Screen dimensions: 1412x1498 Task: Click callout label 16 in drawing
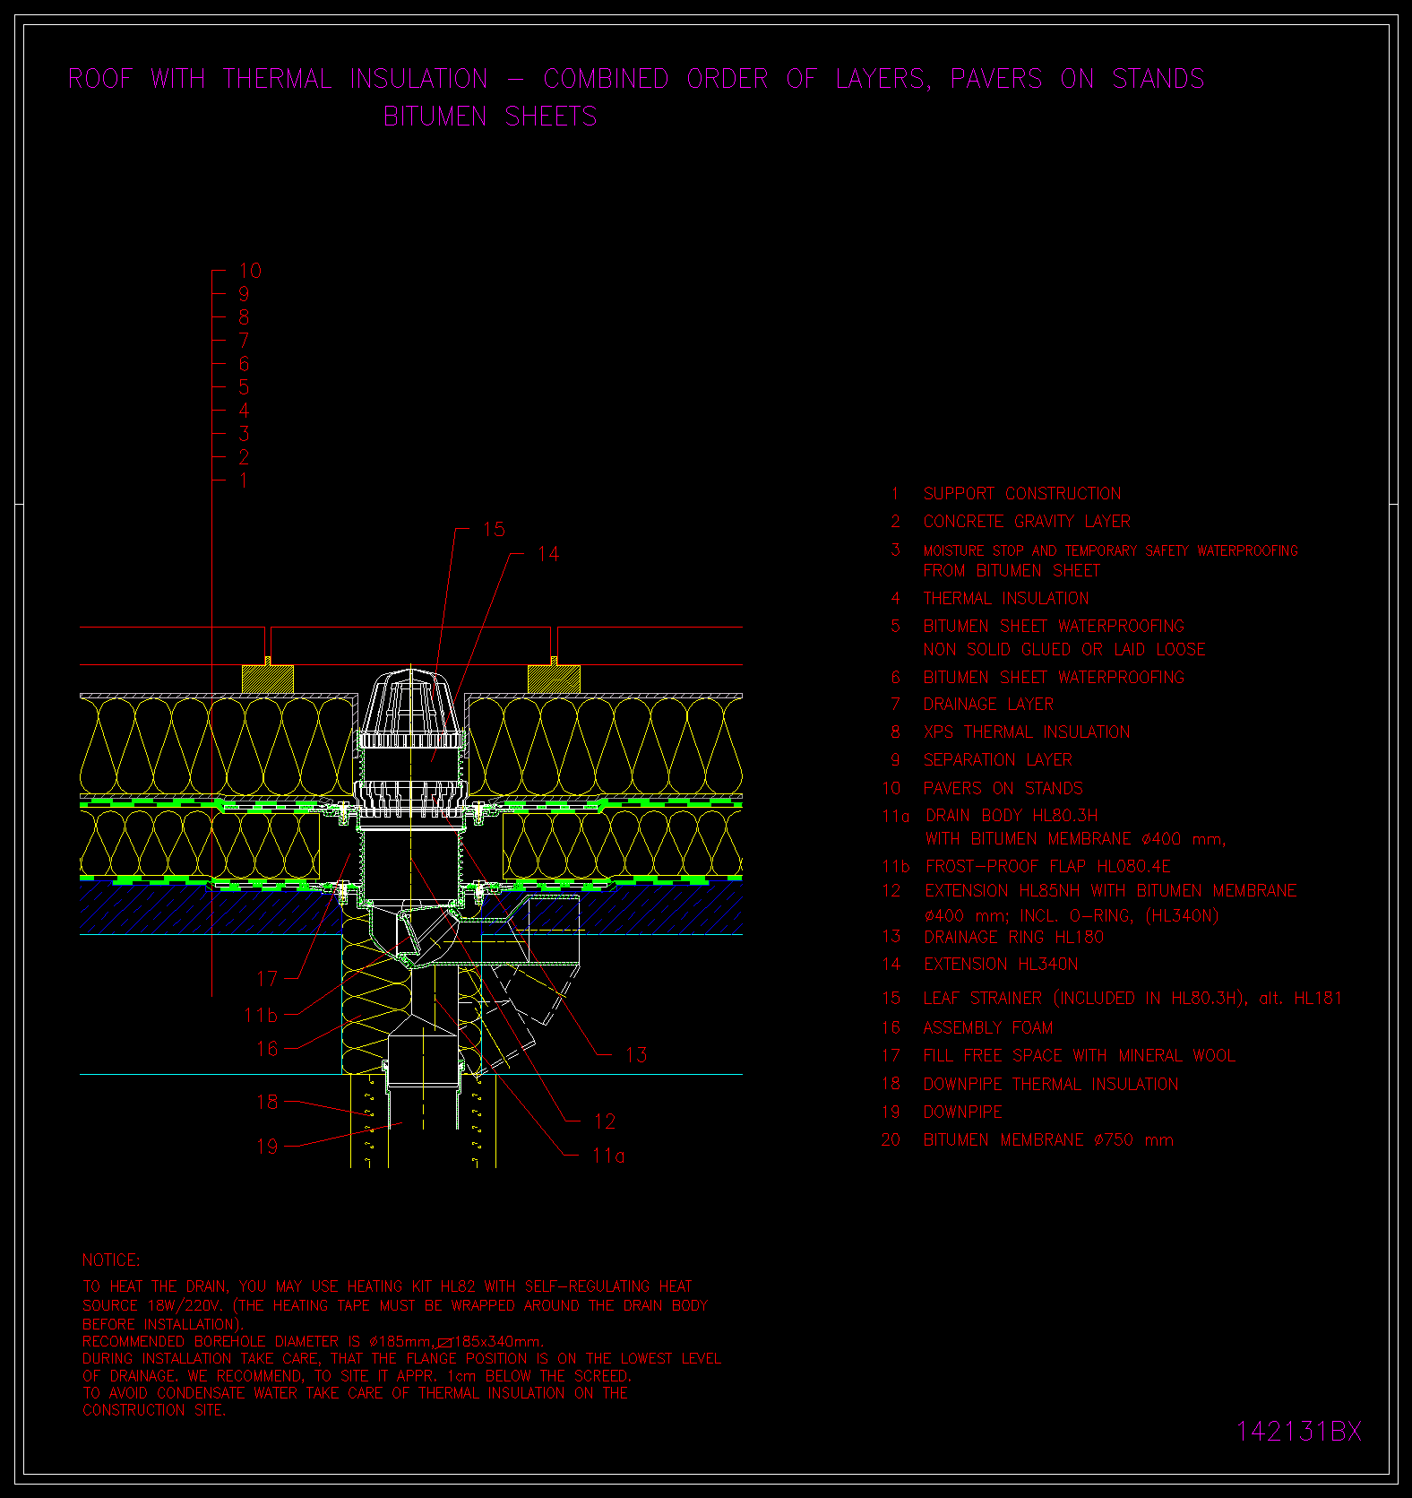point(267,1049)
